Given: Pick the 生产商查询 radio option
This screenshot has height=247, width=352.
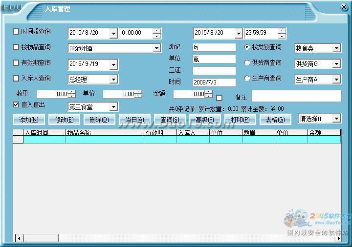Looking at the screenshot, I should (247, 79).
